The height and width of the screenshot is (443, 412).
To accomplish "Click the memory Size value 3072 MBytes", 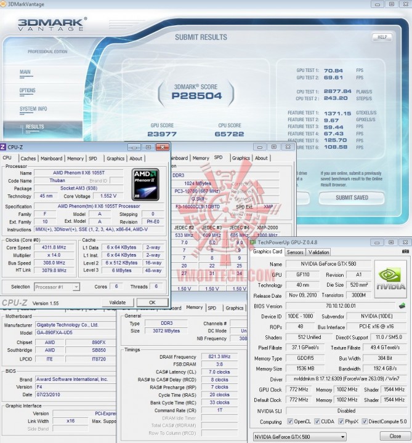I will point(166,331).
